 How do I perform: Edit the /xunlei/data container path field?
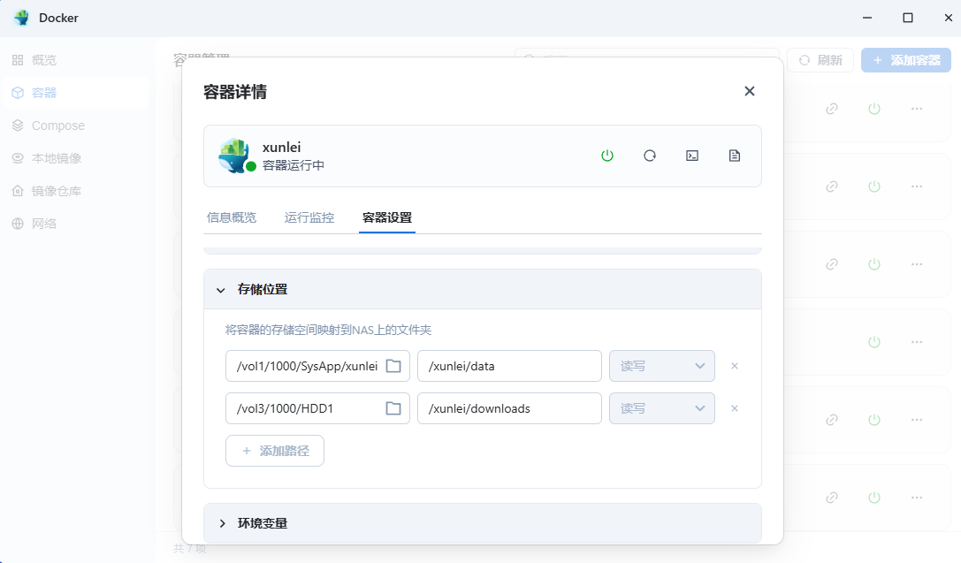509,366
